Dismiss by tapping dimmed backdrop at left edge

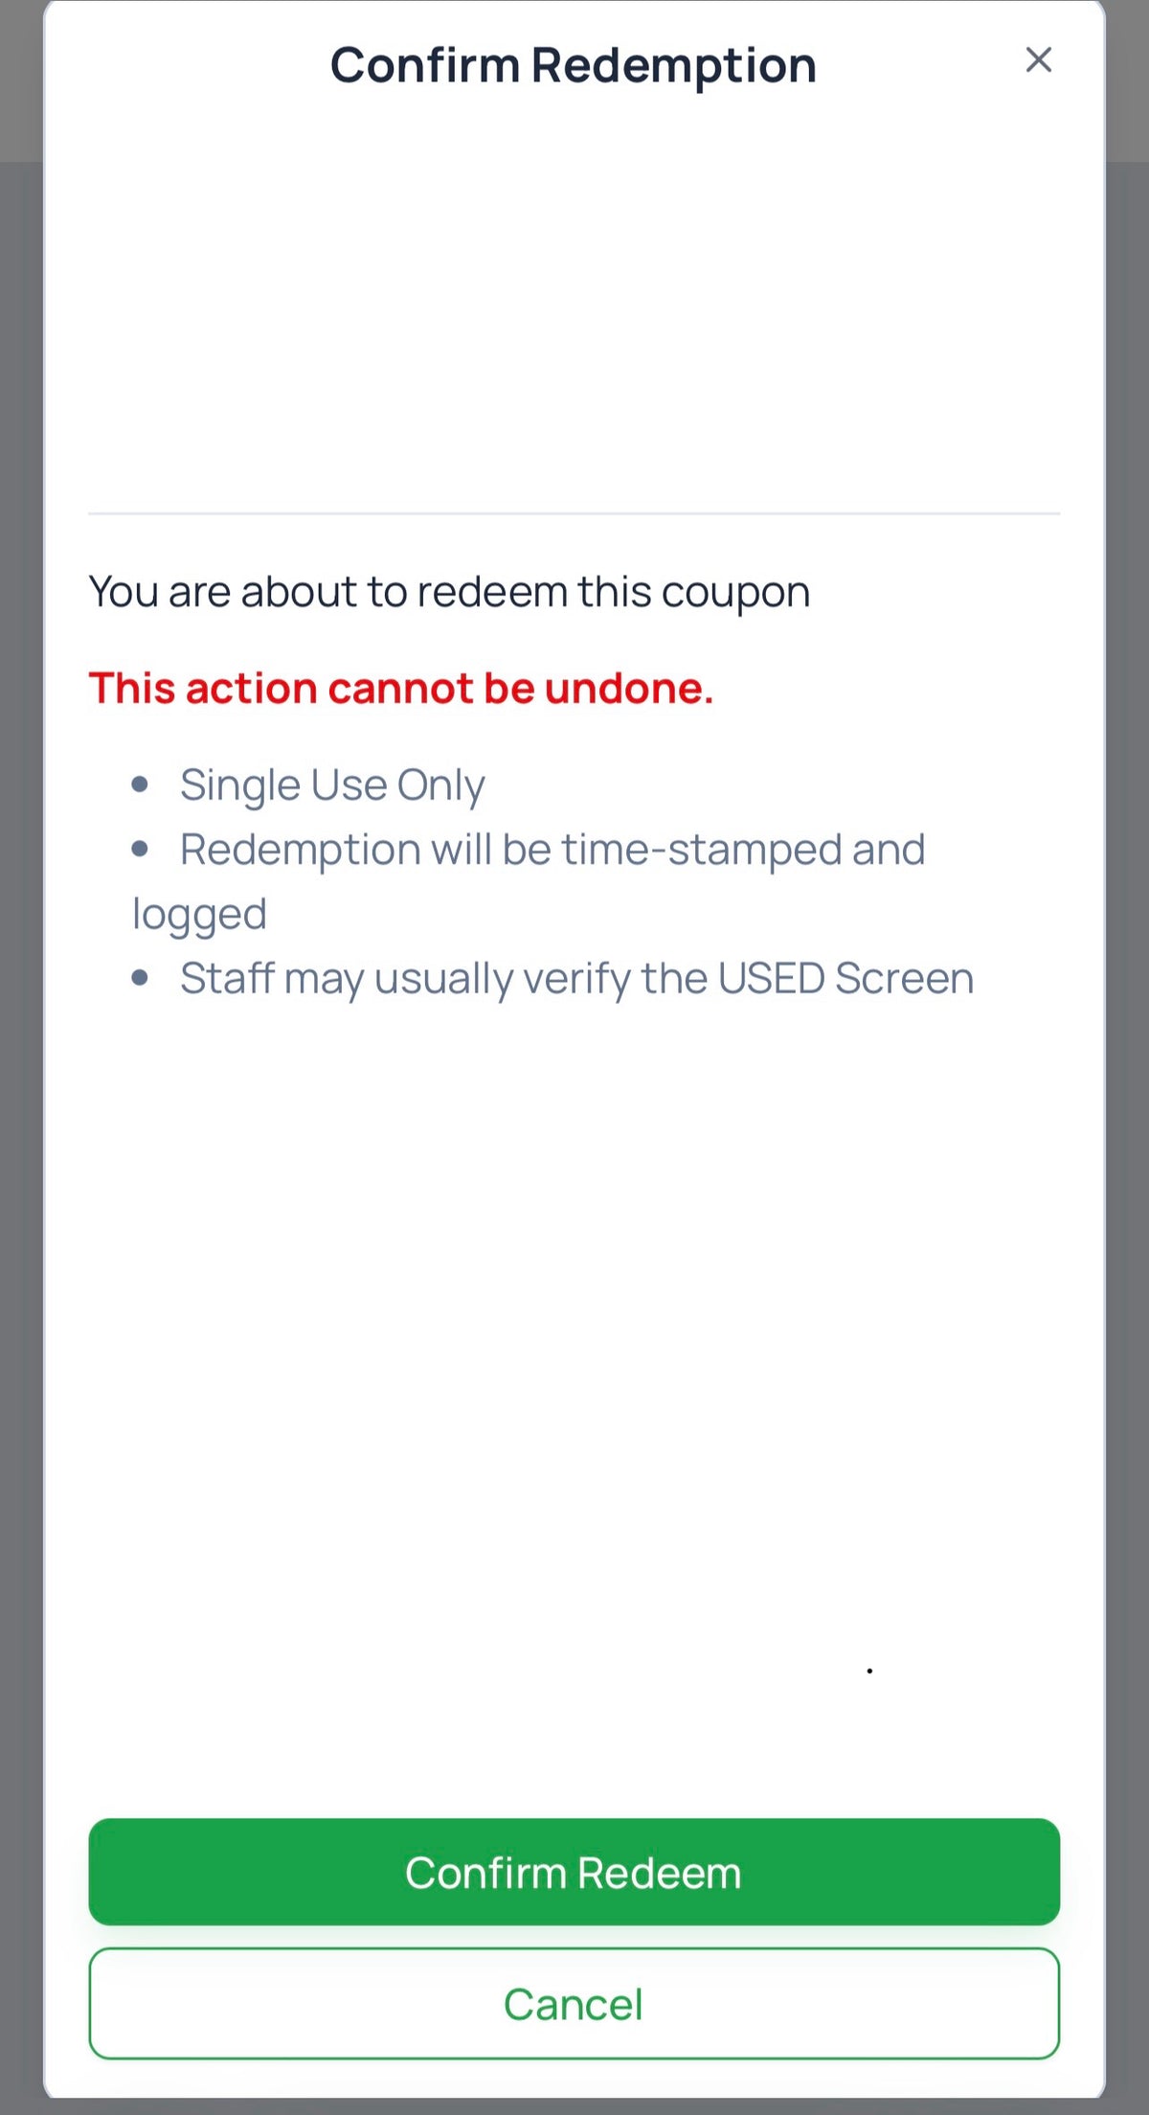(20, 1054)
